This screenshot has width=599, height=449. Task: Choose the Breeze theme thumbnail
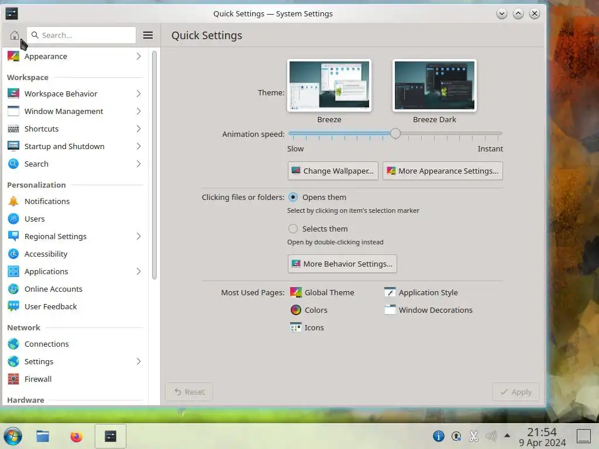[x=329, y=85]
